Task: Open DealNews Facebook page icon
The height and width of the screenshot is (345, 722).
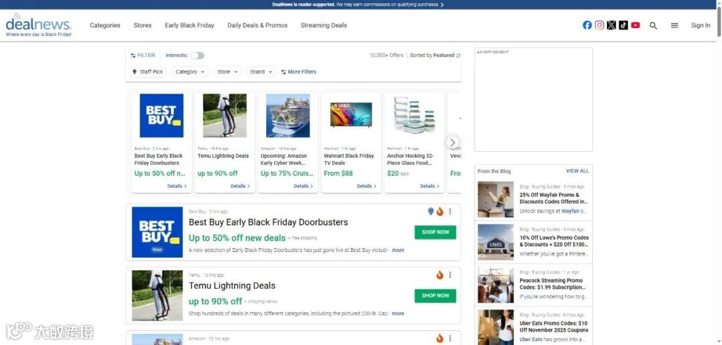Action: click(587, 25)
